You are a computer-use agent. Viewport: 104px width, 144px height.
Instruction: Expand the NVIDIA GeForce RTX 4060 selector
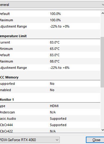30,140
